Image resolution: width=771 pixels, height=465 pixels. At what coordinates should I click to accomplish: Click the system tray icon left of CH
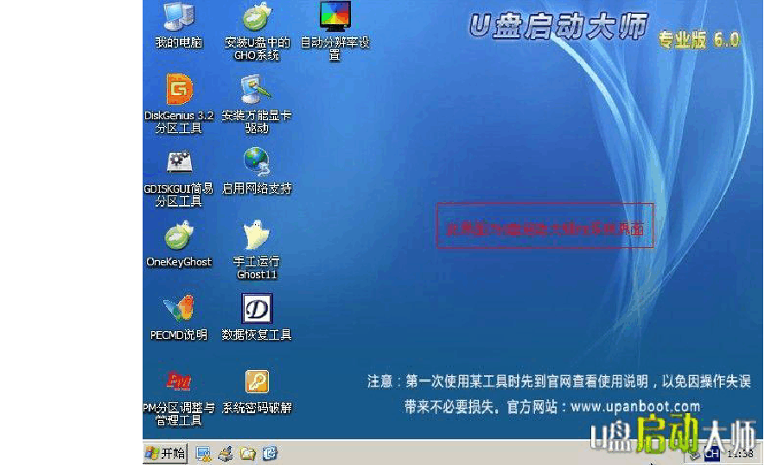tap(695, 455)
